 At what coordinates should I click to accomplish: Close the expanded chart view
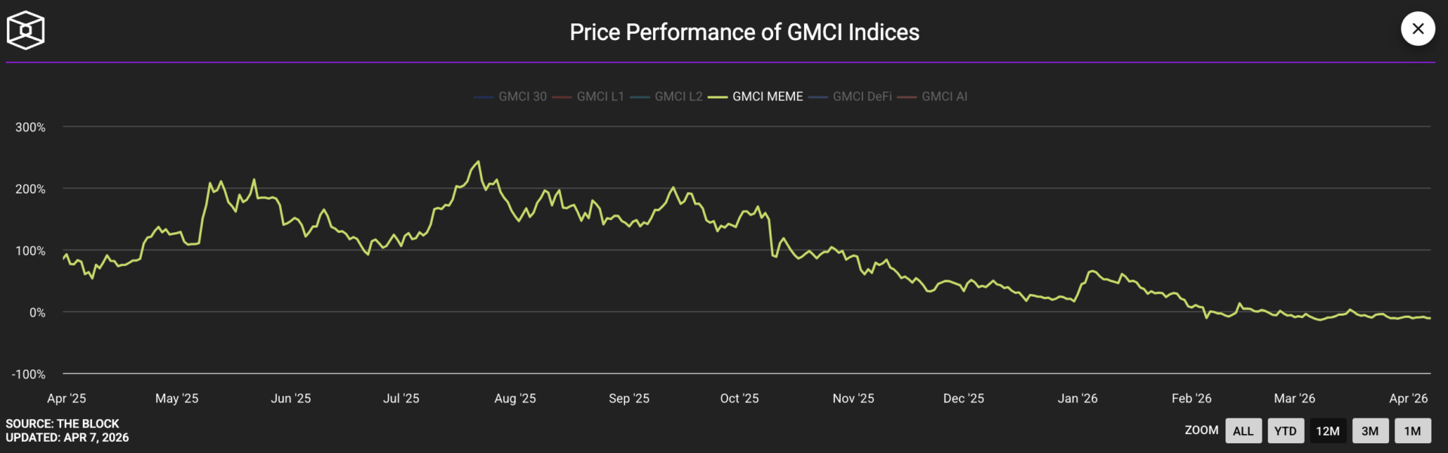(1418, 29)
